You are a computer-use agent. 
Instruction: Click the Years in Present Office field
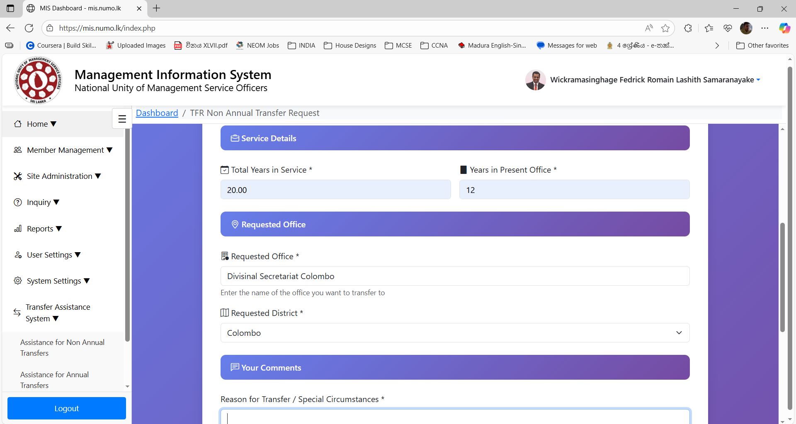574,190
